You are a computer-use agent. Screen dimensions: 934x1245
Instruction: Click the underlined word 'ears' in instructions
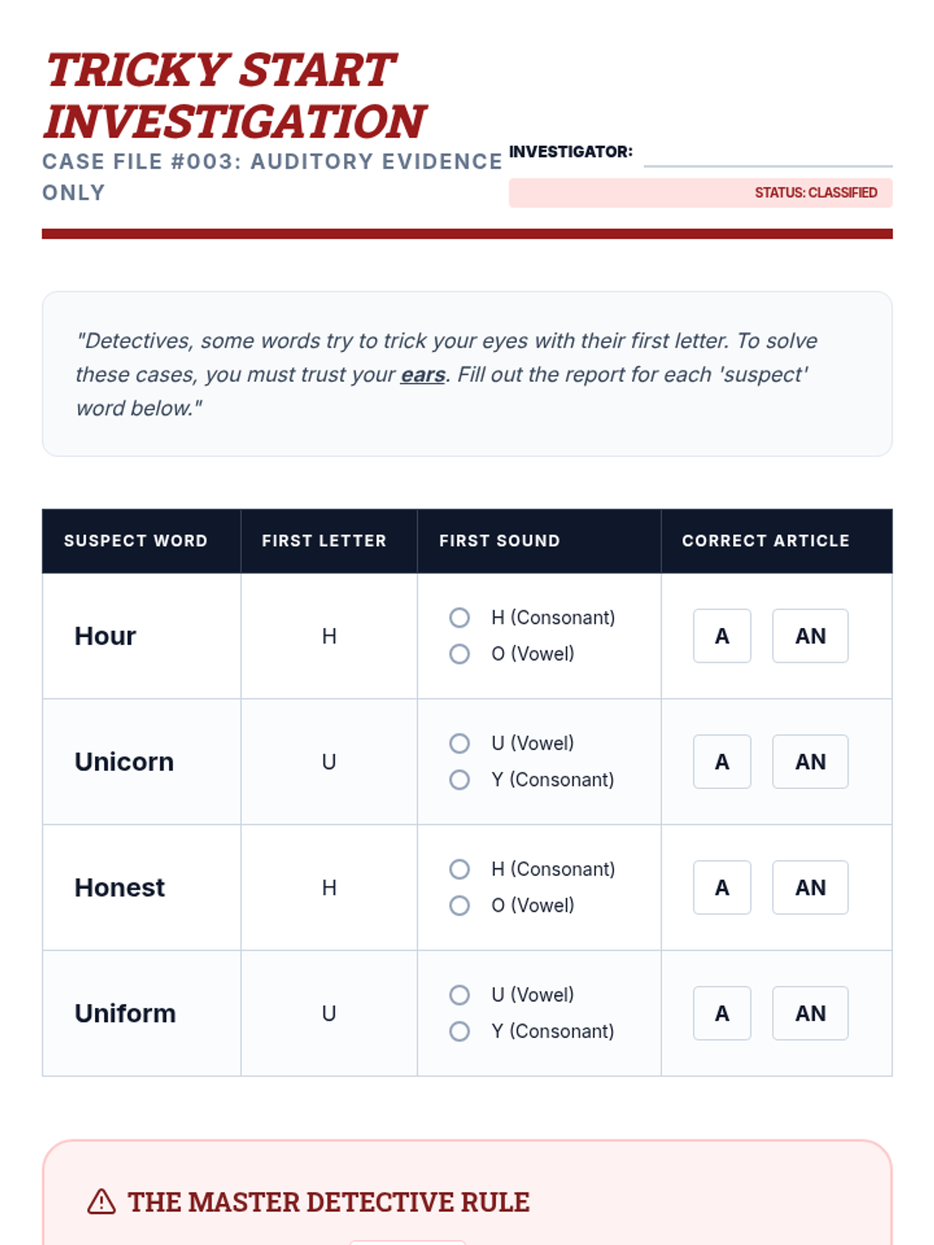[423, 375]
